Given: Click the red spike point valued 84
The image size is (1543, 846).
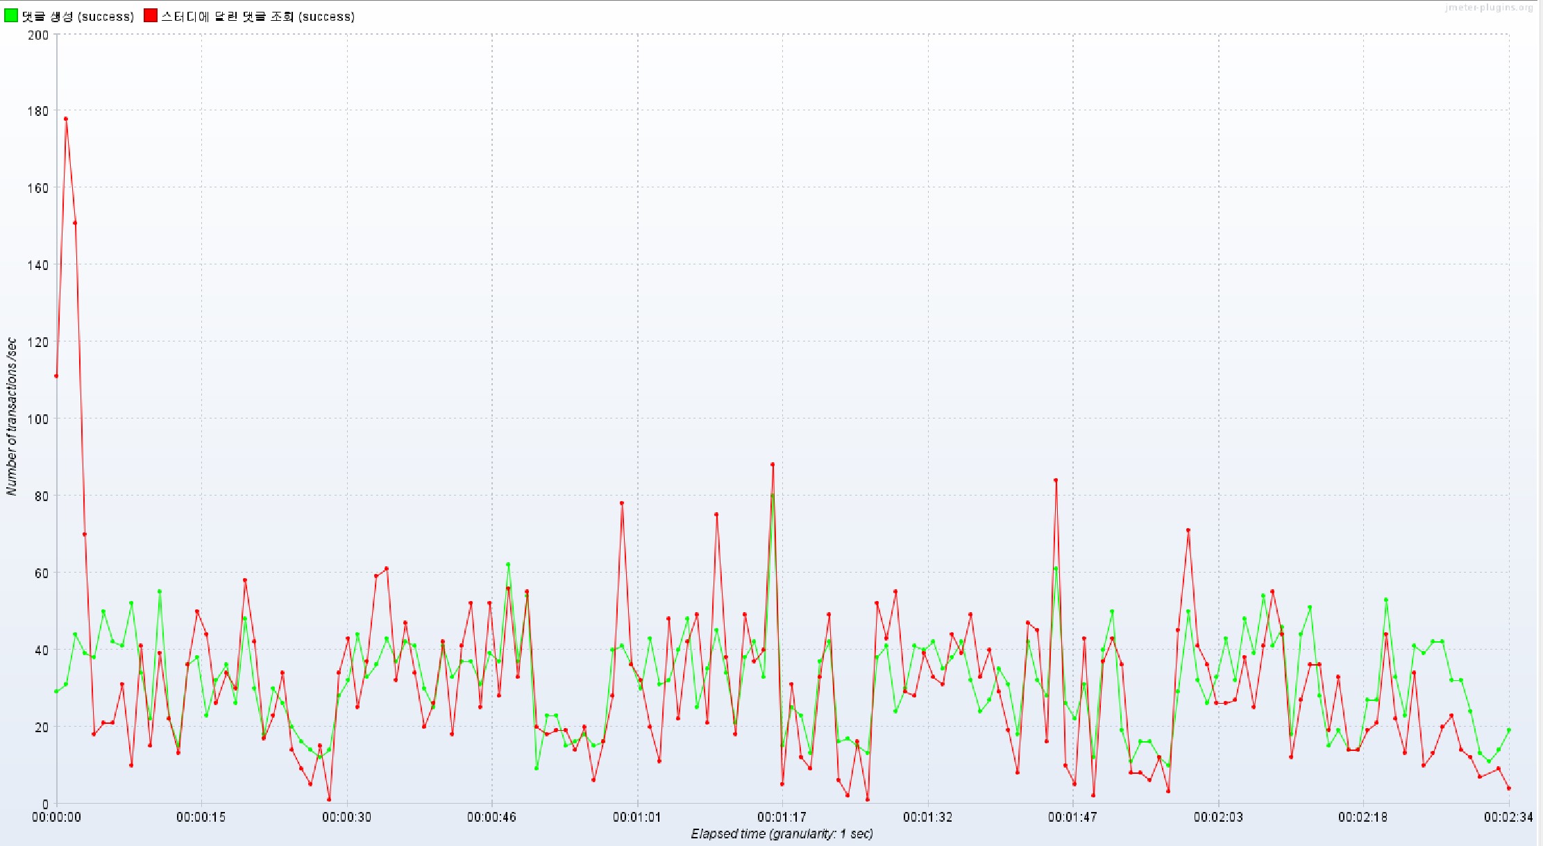Looking at the screenshot, I should [1056, 480].
